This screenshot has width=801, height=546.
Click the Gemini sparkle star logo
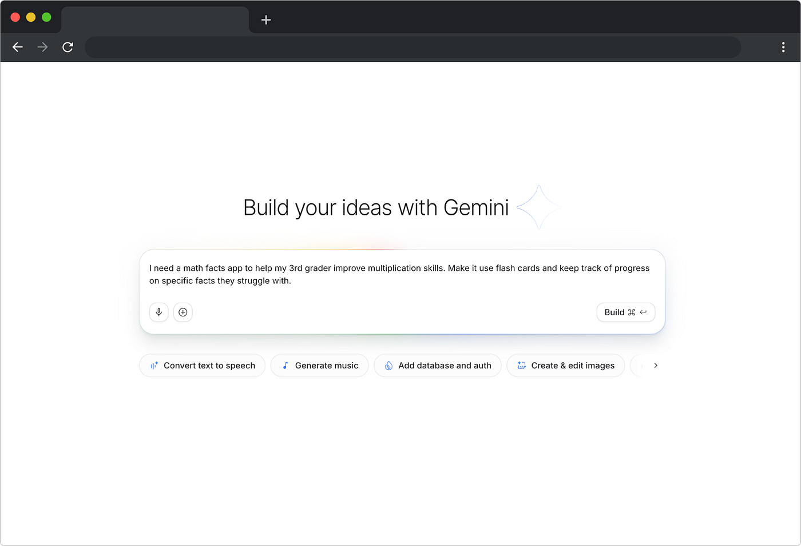tap(538, 207)
